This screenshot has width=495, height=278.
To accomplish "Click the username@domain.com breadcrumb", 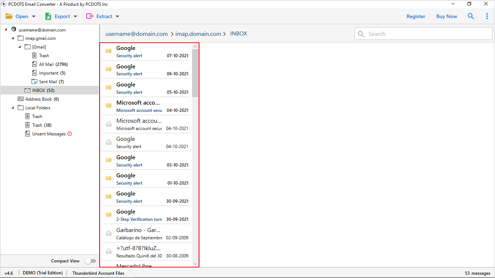I will pos(137,34).
